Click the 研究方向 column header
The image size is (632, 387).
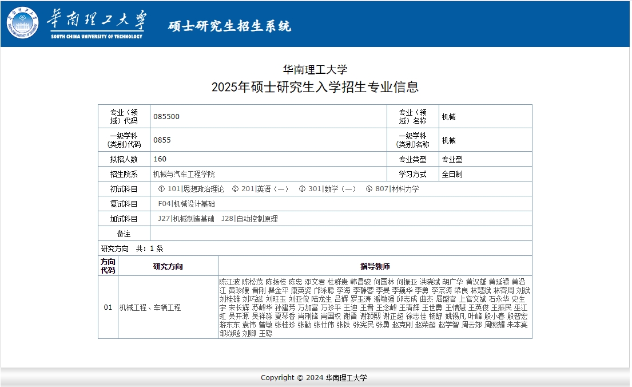tap(168, 266)
